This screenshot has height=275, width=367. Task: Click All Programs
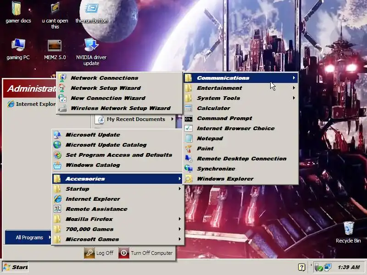click(x=28, y=237)
